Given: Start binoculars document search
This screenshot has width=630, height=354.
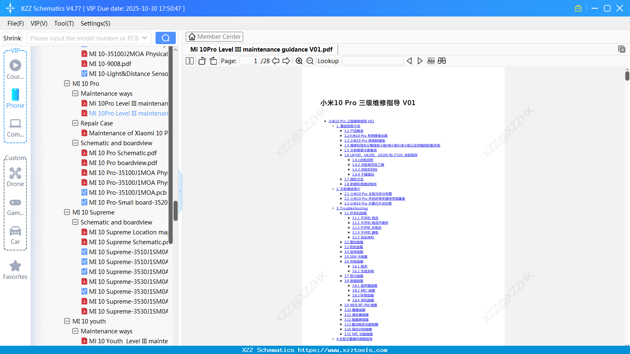Looking at the screenshot, I should pyautogui.click(x=441, y=61).
